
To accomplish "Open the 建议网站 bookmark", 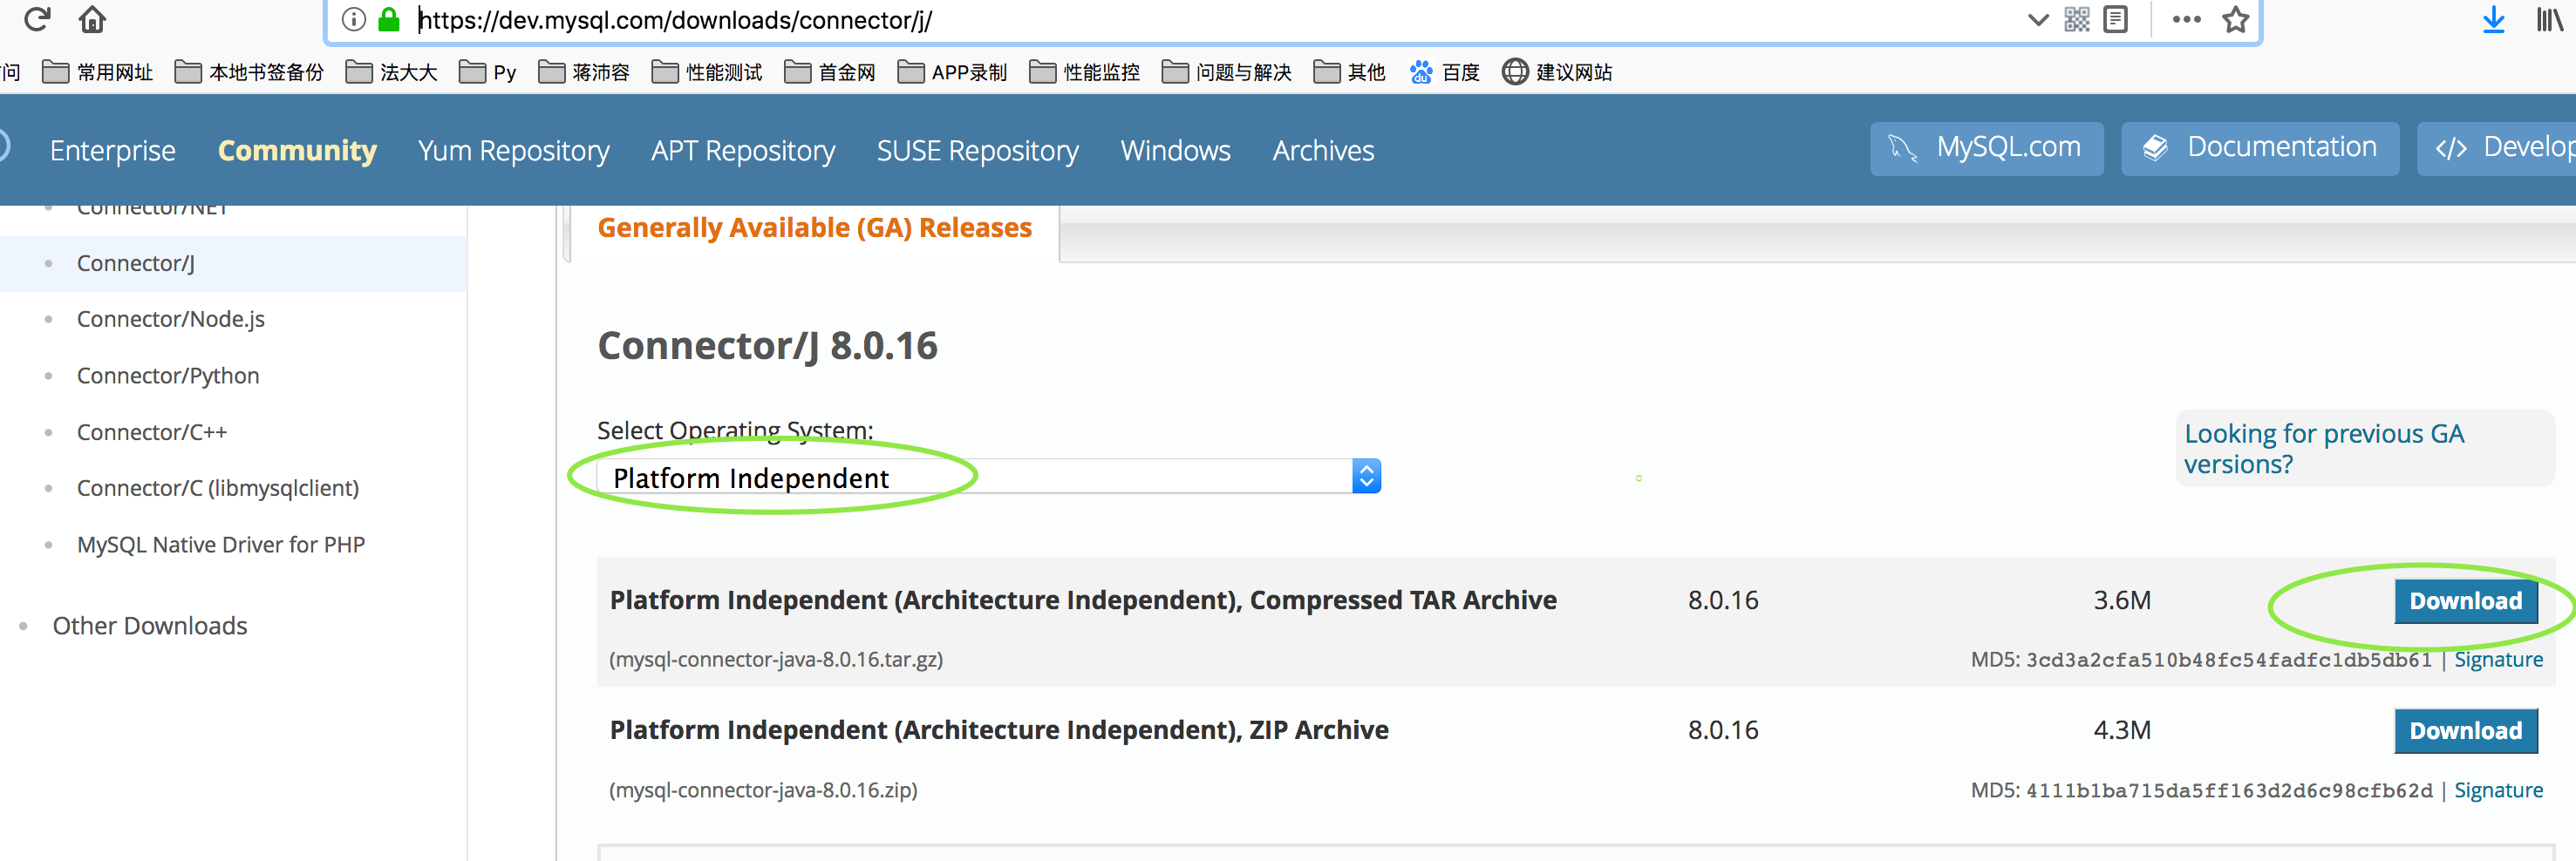I will coord(1557,72).
